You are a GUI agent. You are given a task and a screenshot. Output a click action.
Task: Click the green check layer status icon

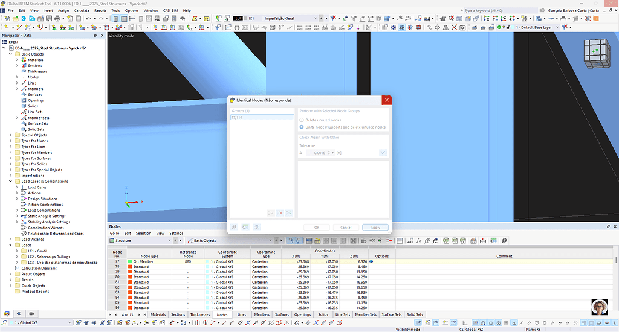(x=499, y=27)
